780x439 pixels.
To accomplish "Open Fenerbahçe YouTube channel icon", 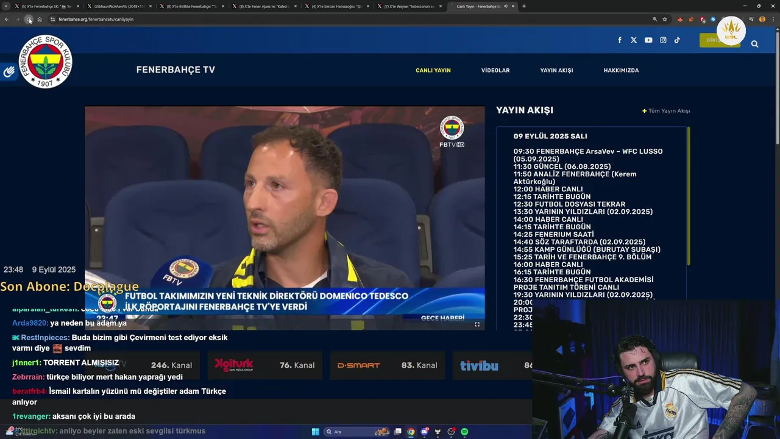I will [648, 40].
